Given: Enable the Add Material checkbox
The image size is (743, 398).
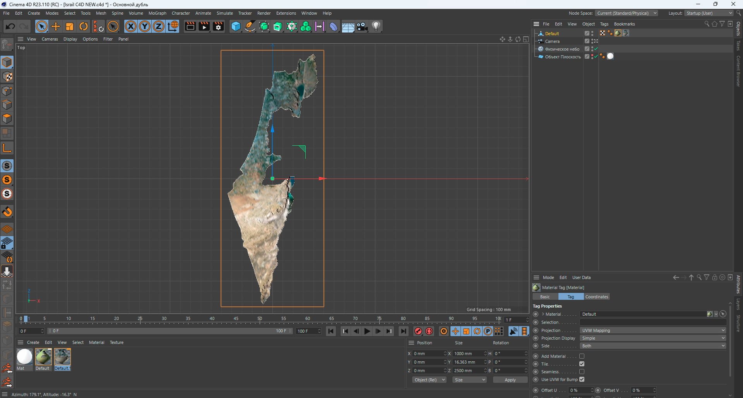Looking at the screenshot, I should (582, 356).
